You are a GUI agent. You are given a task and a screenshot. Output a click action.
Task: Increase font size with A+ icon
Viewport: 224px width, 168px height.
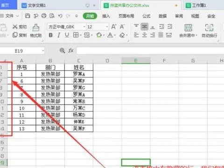click(114, 27)
